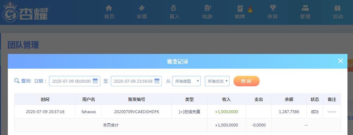Click transaction number 20200709VCAEDGHDFK

pos(136,112)
